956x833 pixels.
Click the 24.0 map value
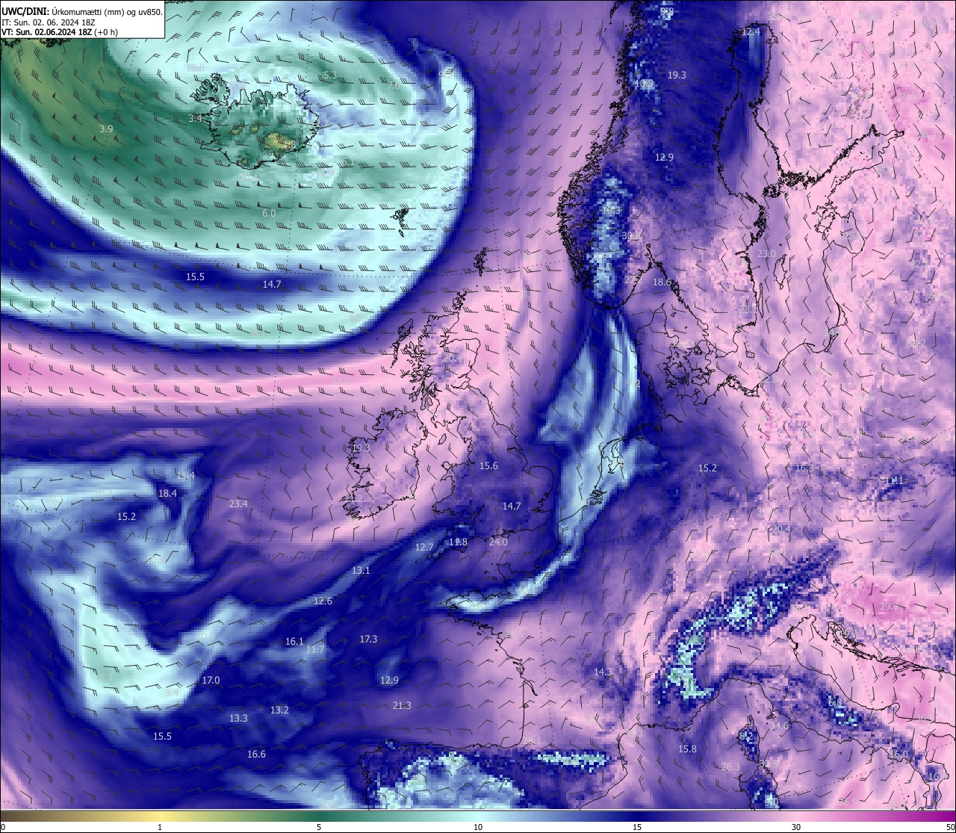[498, 542]
